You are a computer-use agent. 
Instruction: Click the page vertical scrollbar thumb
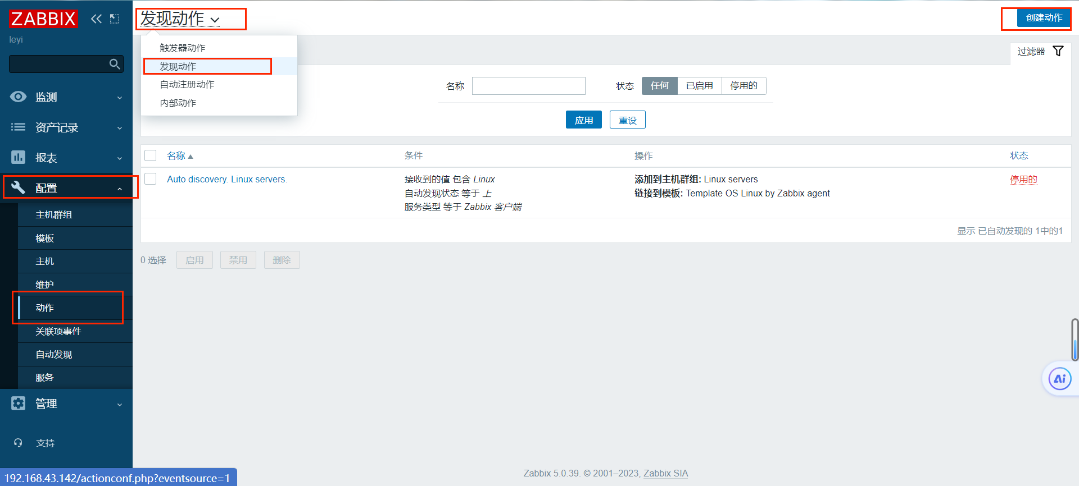[x=1075, y=340]
